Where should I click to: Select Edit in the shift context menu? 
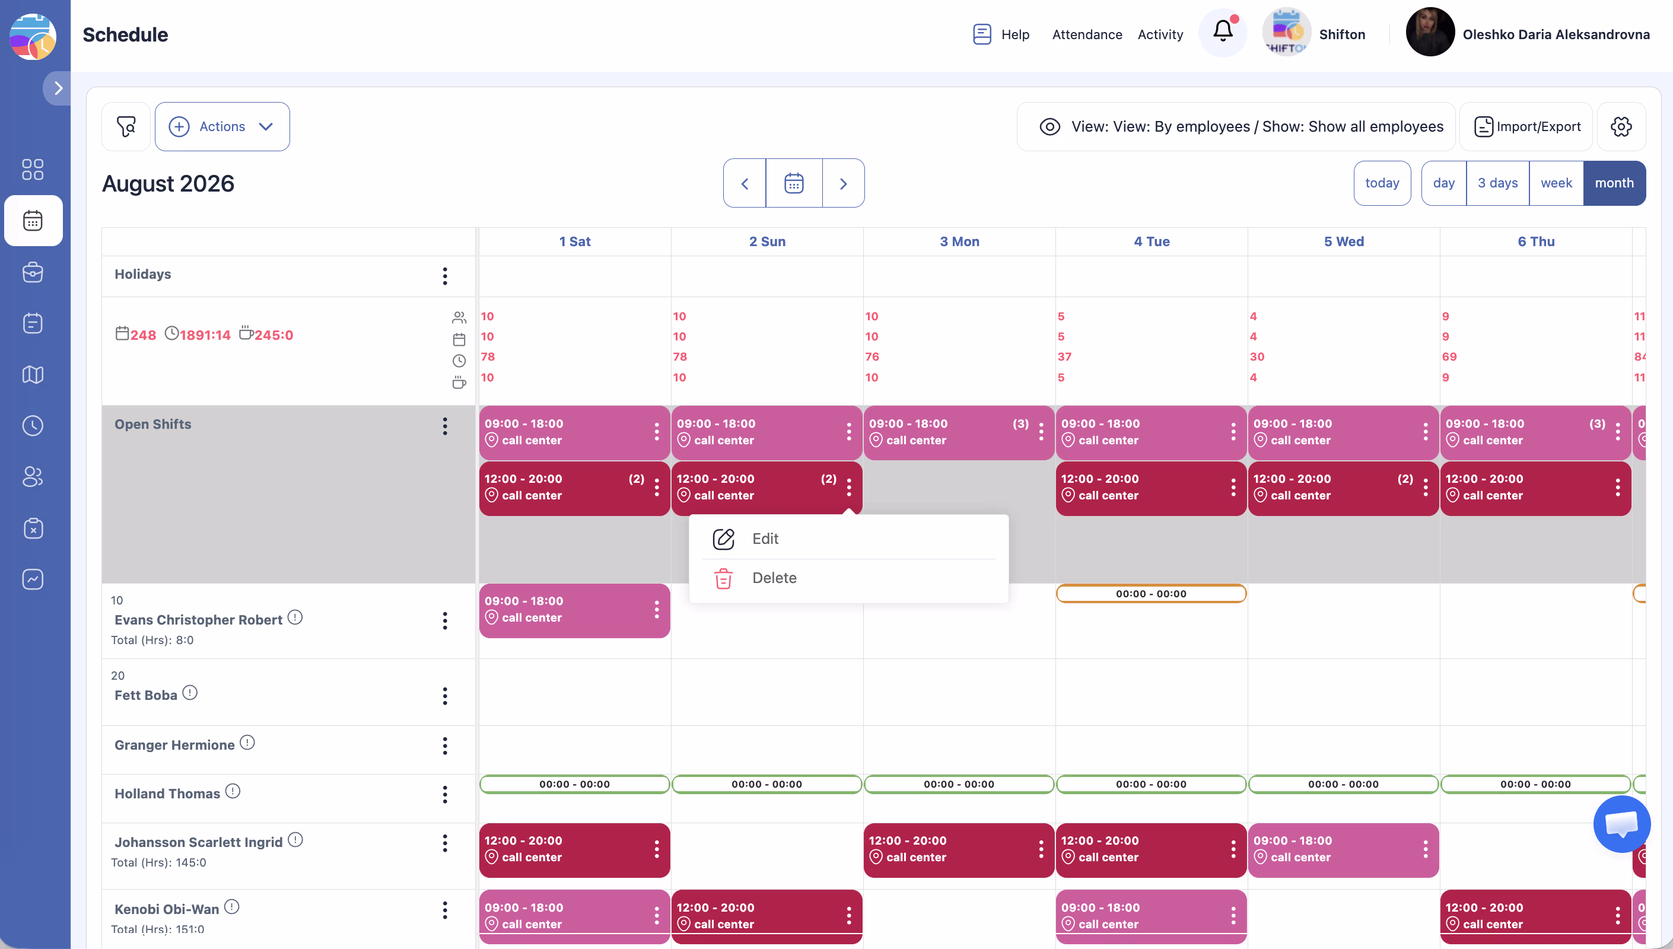(765, 539)
